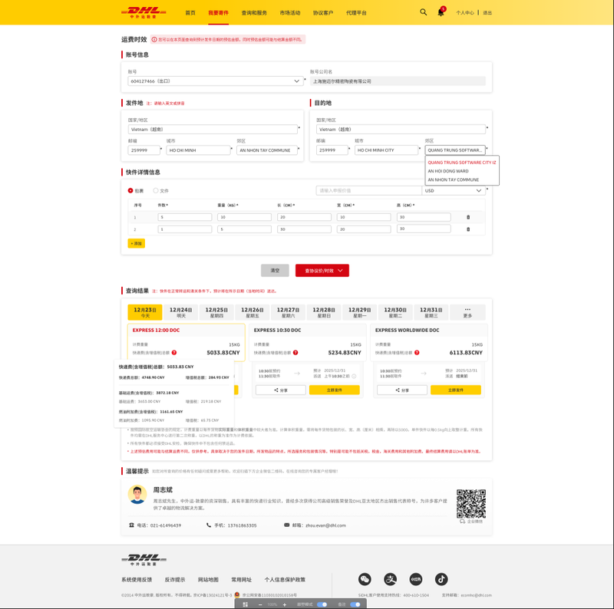
Task: Open the Alipay icon in the footer
Action: click(x=390, y=579)
